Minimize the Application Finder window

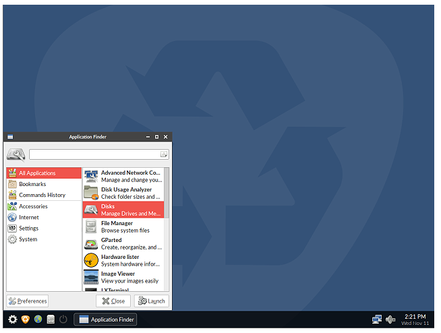point(148,137)
